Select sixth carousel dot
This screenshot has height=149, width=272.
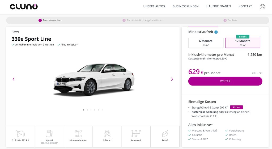tap(102, 110)
